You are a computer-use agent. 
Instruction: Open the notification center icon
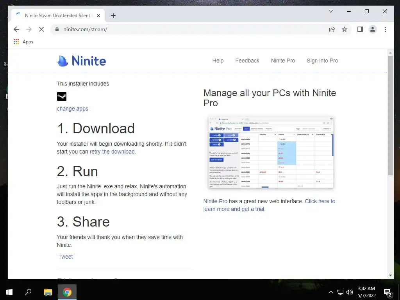pyautogui.click(x=388, y=293)
